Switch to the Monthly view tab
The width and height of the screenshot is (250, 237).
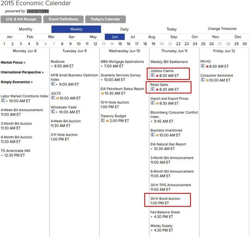click(x=26, y=29)
